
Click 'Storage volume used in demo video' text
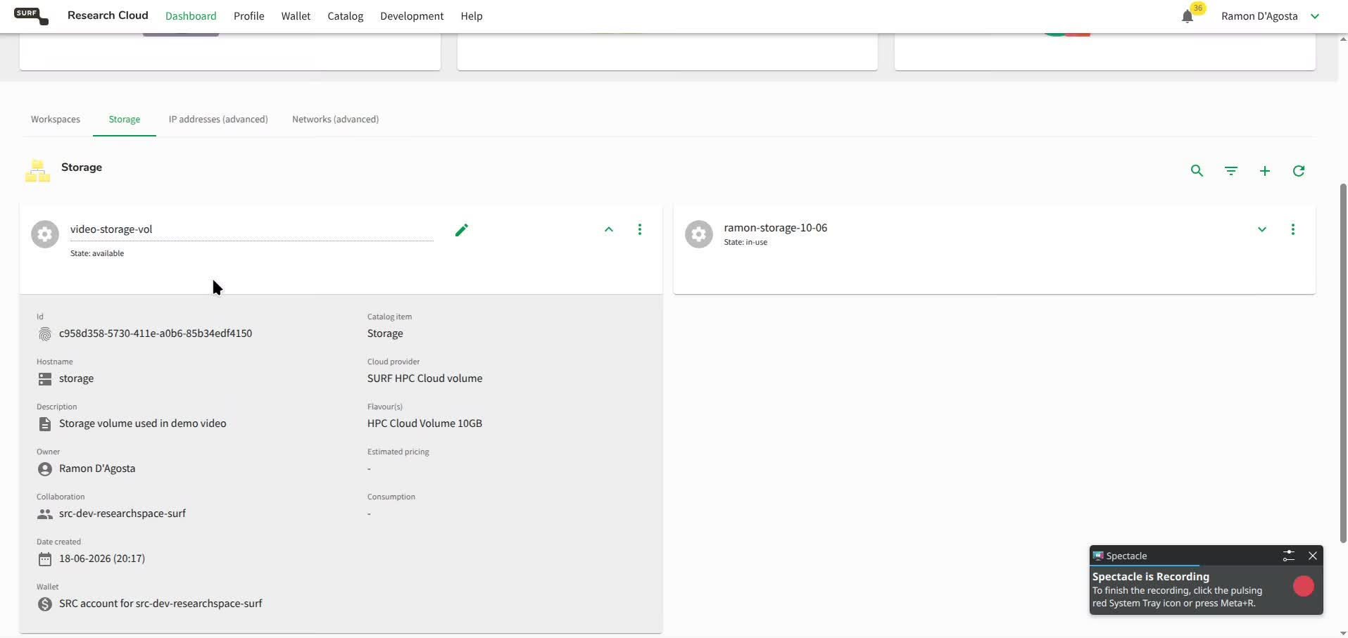pos(143,423)
